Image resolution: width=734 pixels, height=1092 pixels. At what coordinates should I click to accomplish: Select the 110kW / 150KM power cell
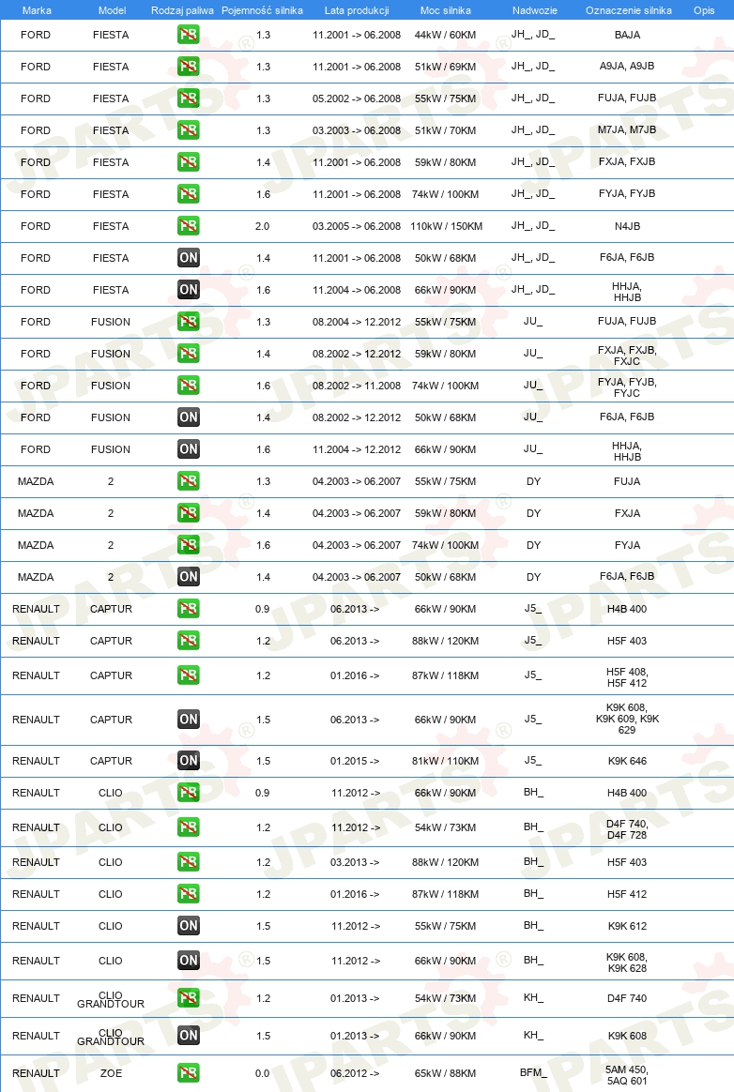pos(446,226)
